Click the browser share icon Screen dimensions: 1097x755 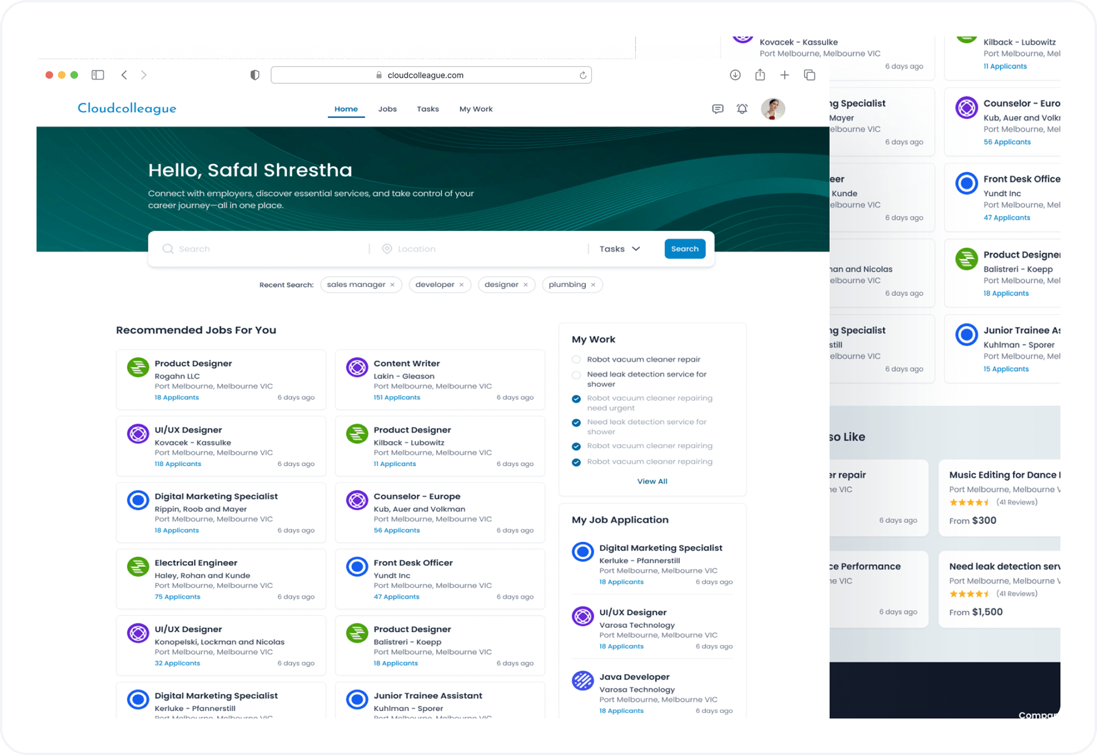tap(760, 75)
